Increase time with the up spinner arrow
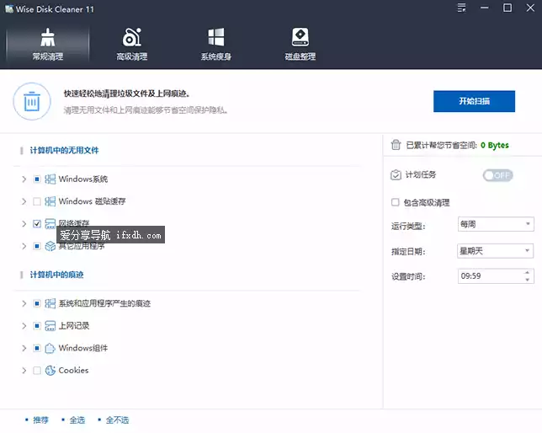542x433 pixels. point(527,272)
